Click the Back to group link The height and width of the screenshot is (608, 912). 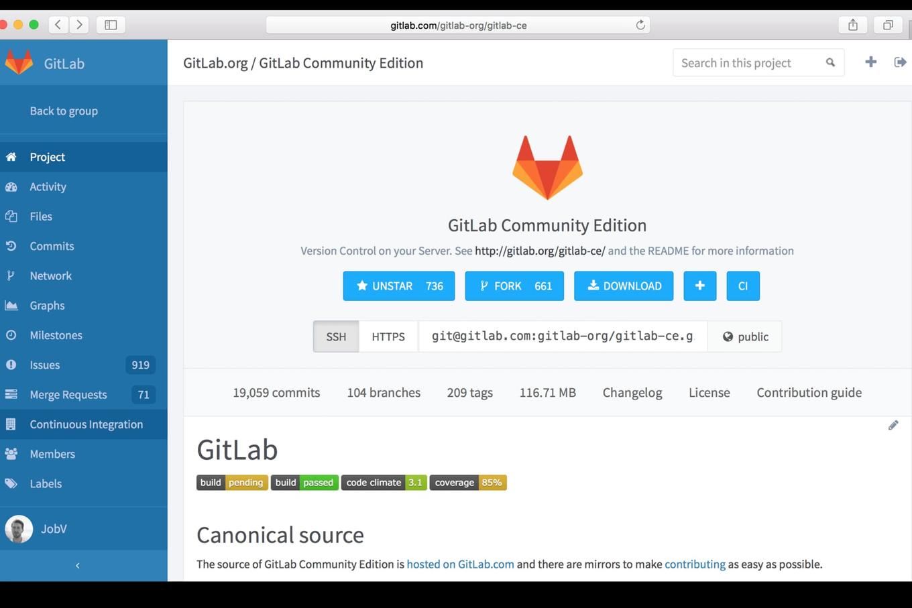(64, 111)
